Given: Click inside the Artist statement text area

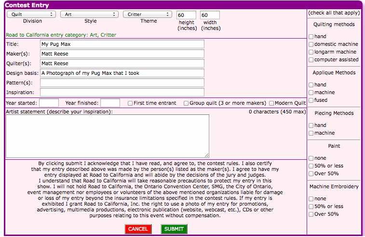Looking at the screenshot, I should [x=108, y=136].
